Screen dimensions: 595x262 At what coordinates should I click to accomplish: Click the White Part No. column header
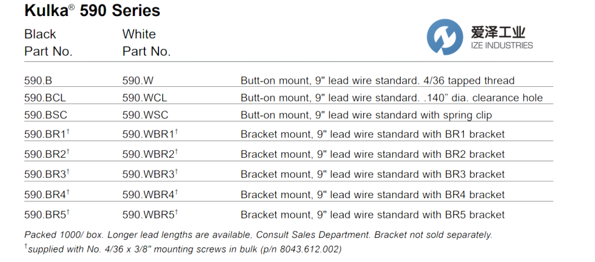(146, 43)
